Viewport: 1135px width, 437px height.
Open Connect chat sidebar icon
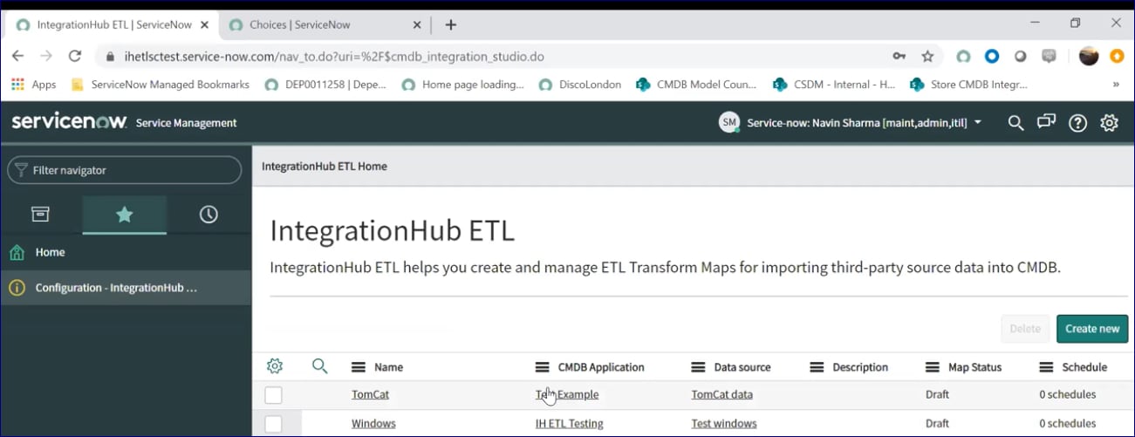[1046, 122]
